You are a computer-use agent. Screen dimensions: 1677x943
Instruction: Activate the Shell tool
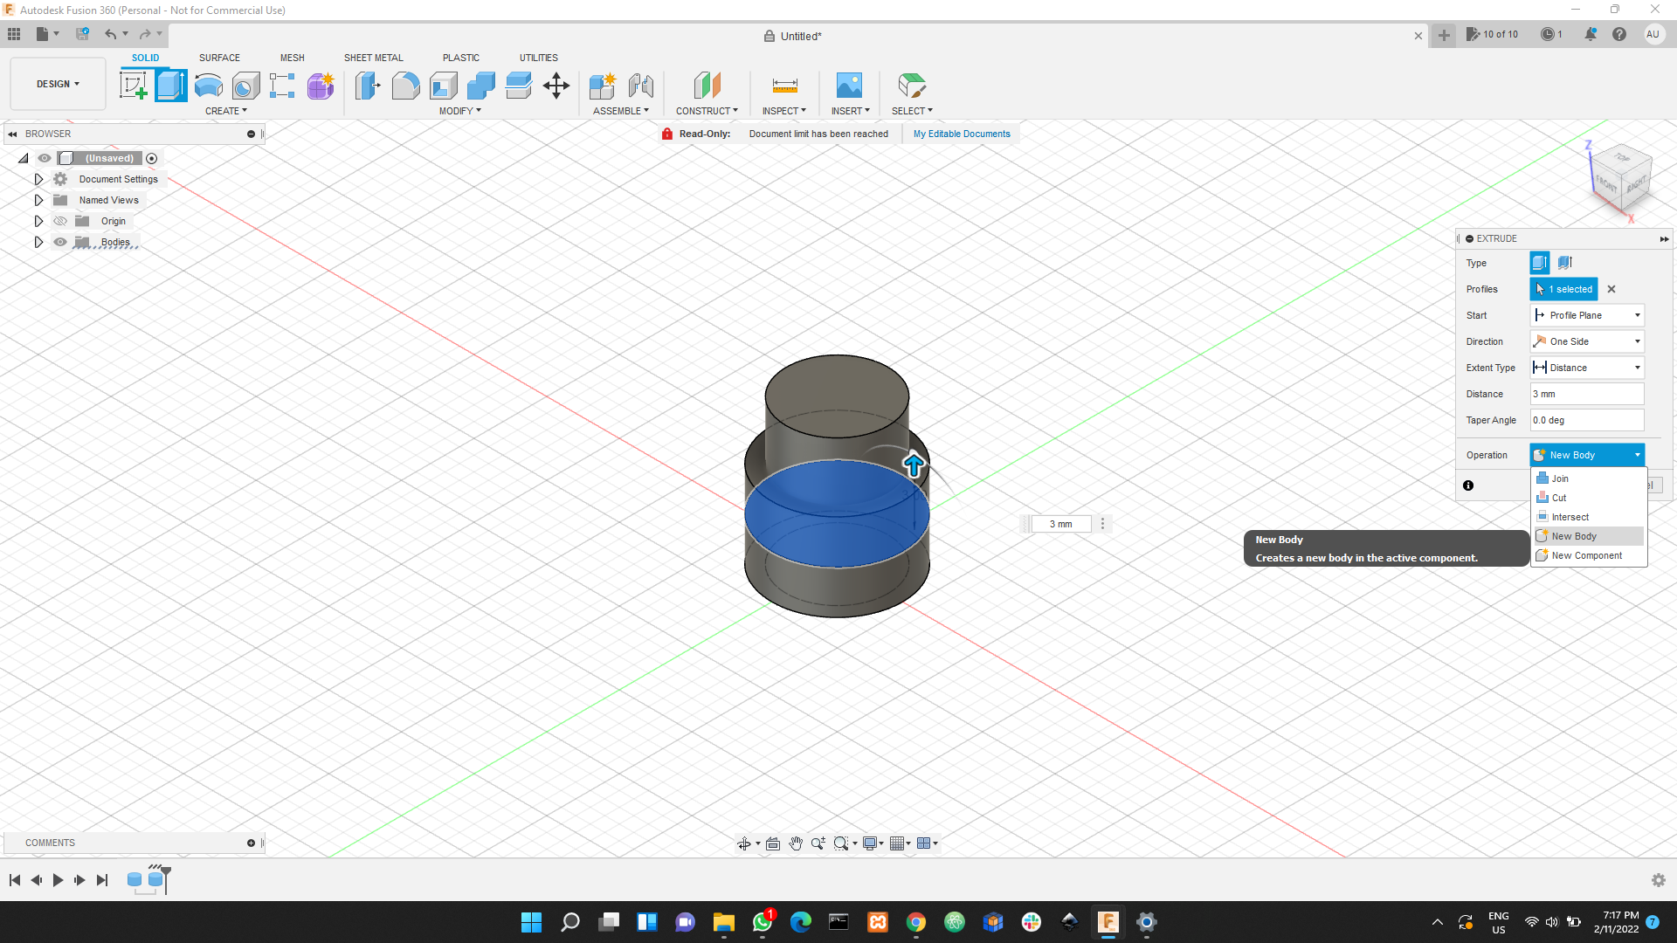[443, 85]
